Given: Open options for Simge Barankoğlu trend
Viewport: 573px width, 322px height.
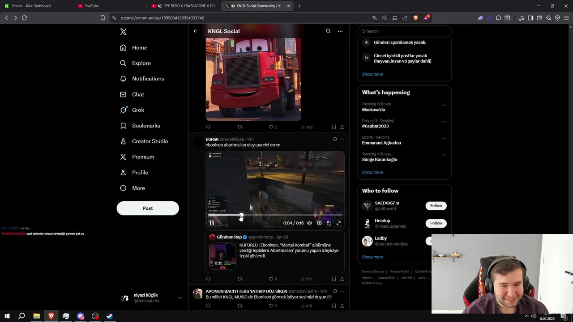Looking at the screenshot, I should click(x=444, y=155).
